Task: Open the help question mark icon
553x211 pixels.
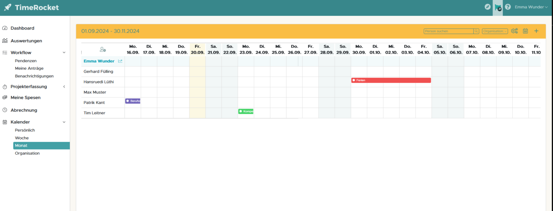Action: (x=508, y=7)
